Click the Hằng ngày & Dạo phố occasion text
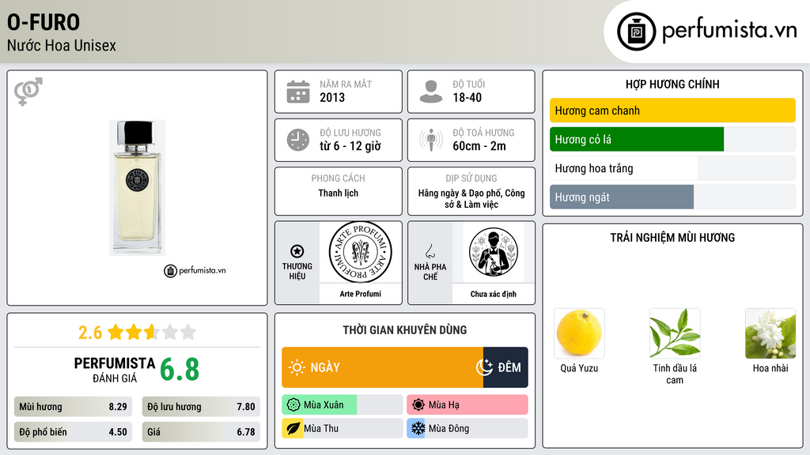810x455 pixels. 471,198
